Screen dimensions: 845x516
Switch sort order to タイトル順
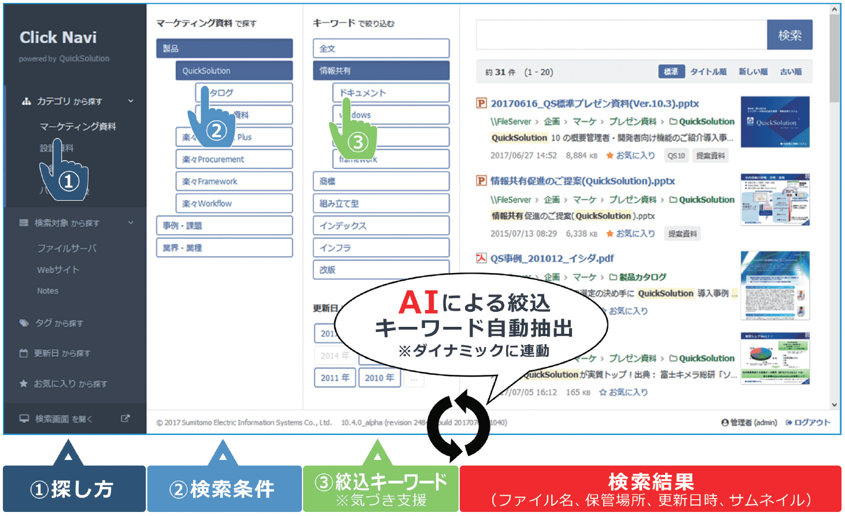click(708, 72)
